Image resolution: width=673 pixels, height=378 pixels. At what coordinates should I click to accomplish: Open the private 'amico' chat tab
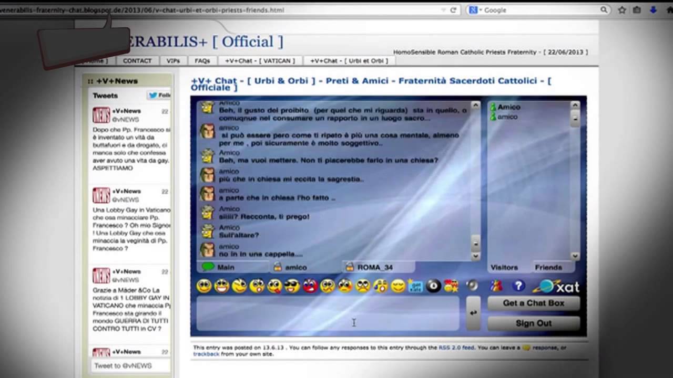pyautogui.click(x=305, y=267)
